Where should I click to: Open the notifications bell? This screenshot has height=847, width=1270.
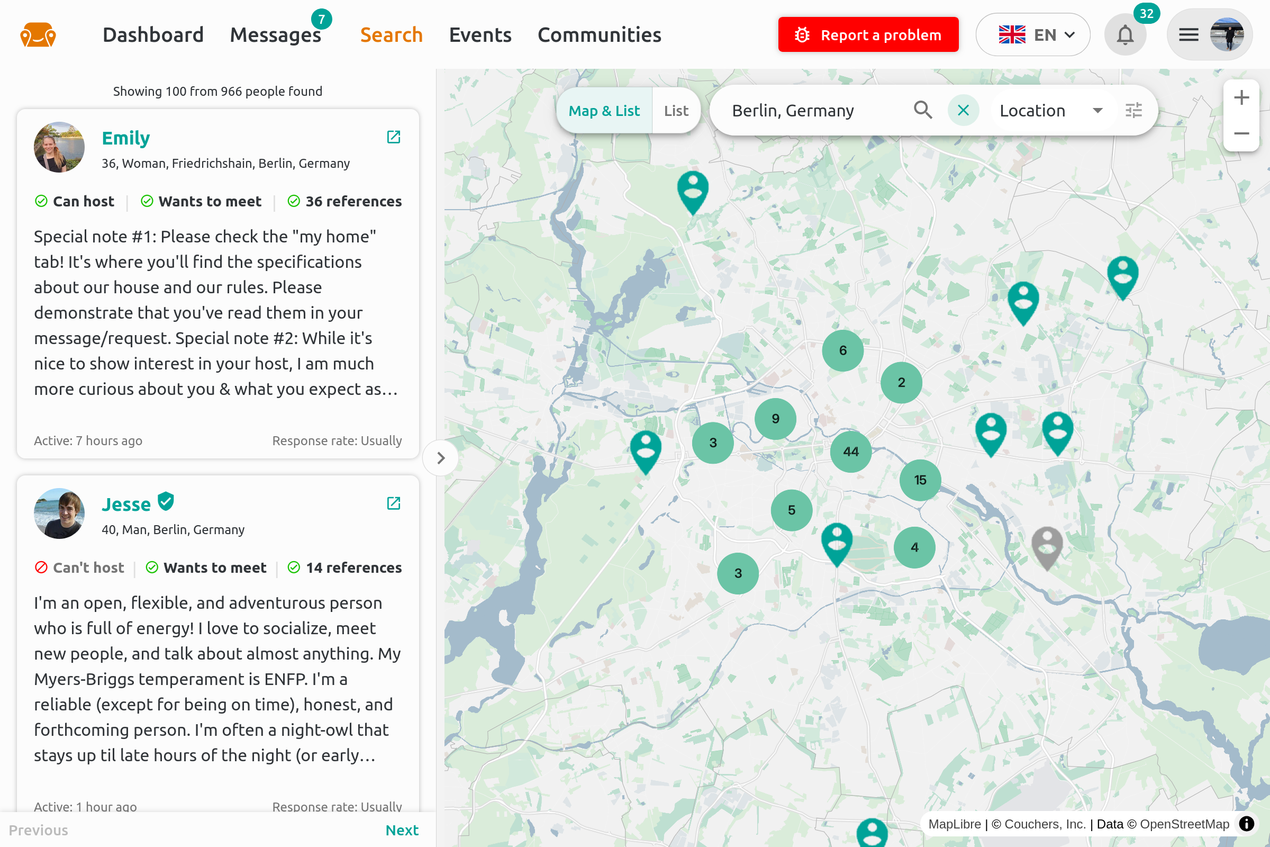click(x=1126, y=35)
